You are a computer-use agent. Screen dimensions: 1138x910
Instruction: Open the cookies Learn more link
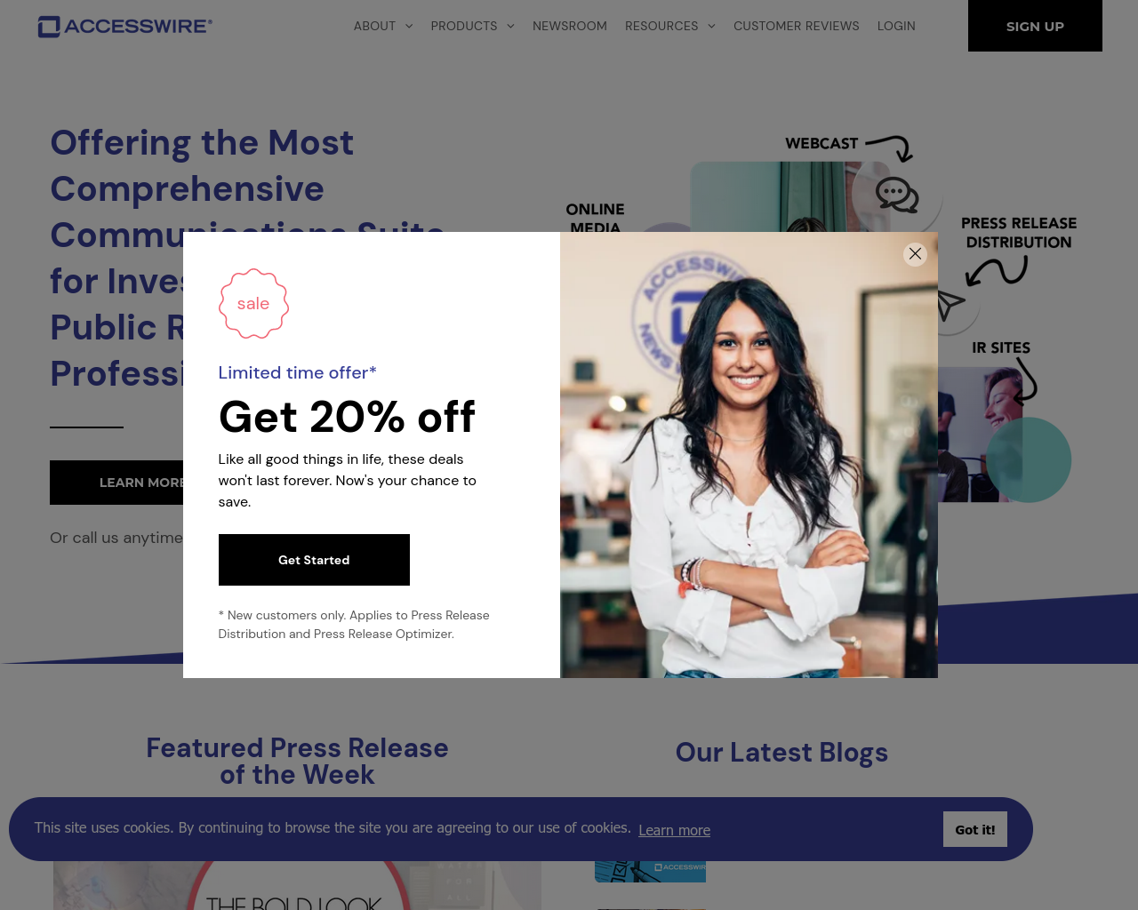pyautogui.click(x=674, y=830)
